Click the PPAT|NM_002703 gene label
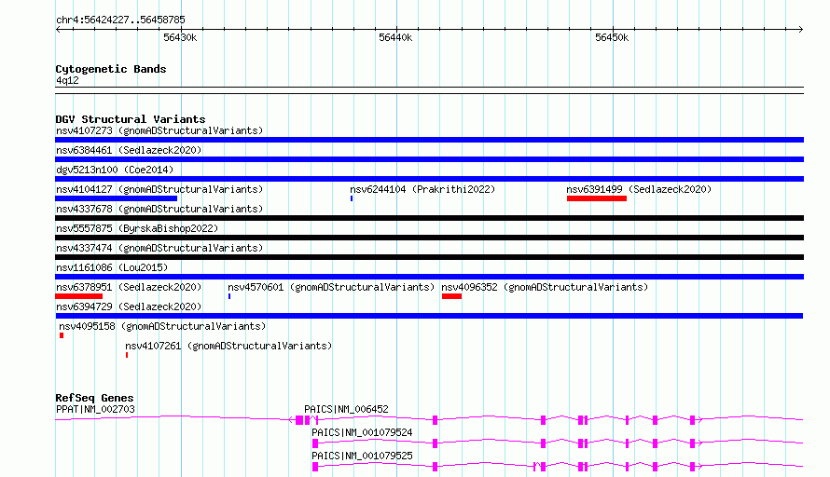This screenshot has height=477, width=830. pos(95,409)
